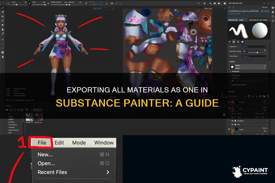Take a screenshot with the camera icon
Screen dimensions: 275x183
tap(225, 3)
